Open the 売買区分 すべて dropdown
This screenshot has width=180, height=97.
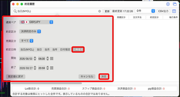[x=26, y=41]
